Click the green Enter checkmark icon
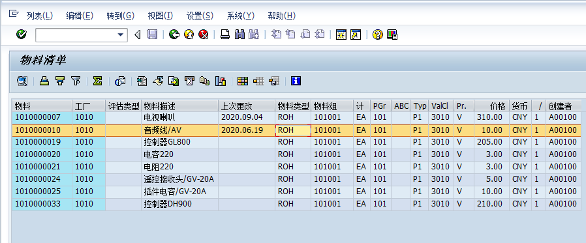586x243 pixels. (x=22, y=35)
